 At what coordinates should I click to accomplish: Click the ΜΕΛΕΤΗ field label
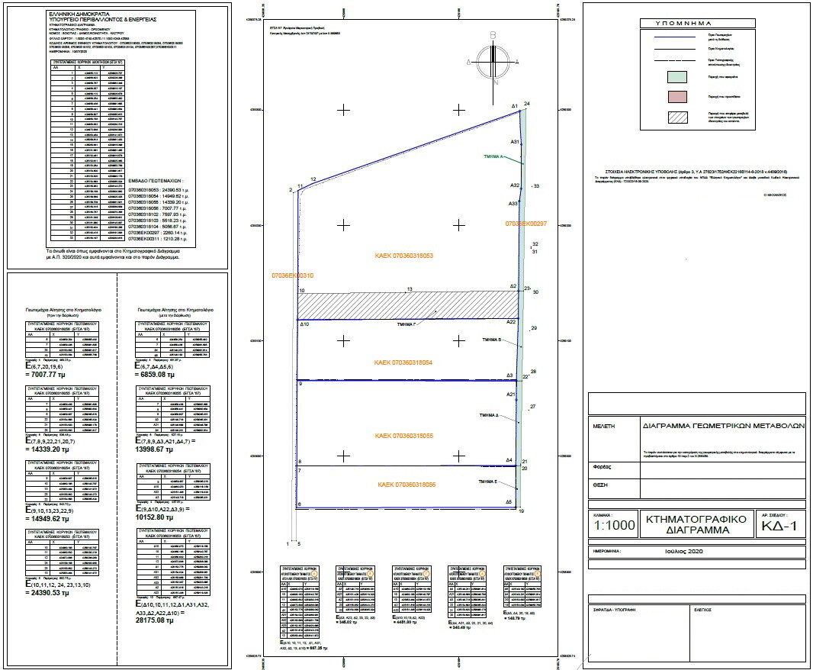tap(603, 426)
